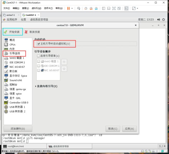Click the 应用(A) button
The height and width of the screenshot is (154, 169).
click(129, 129)
